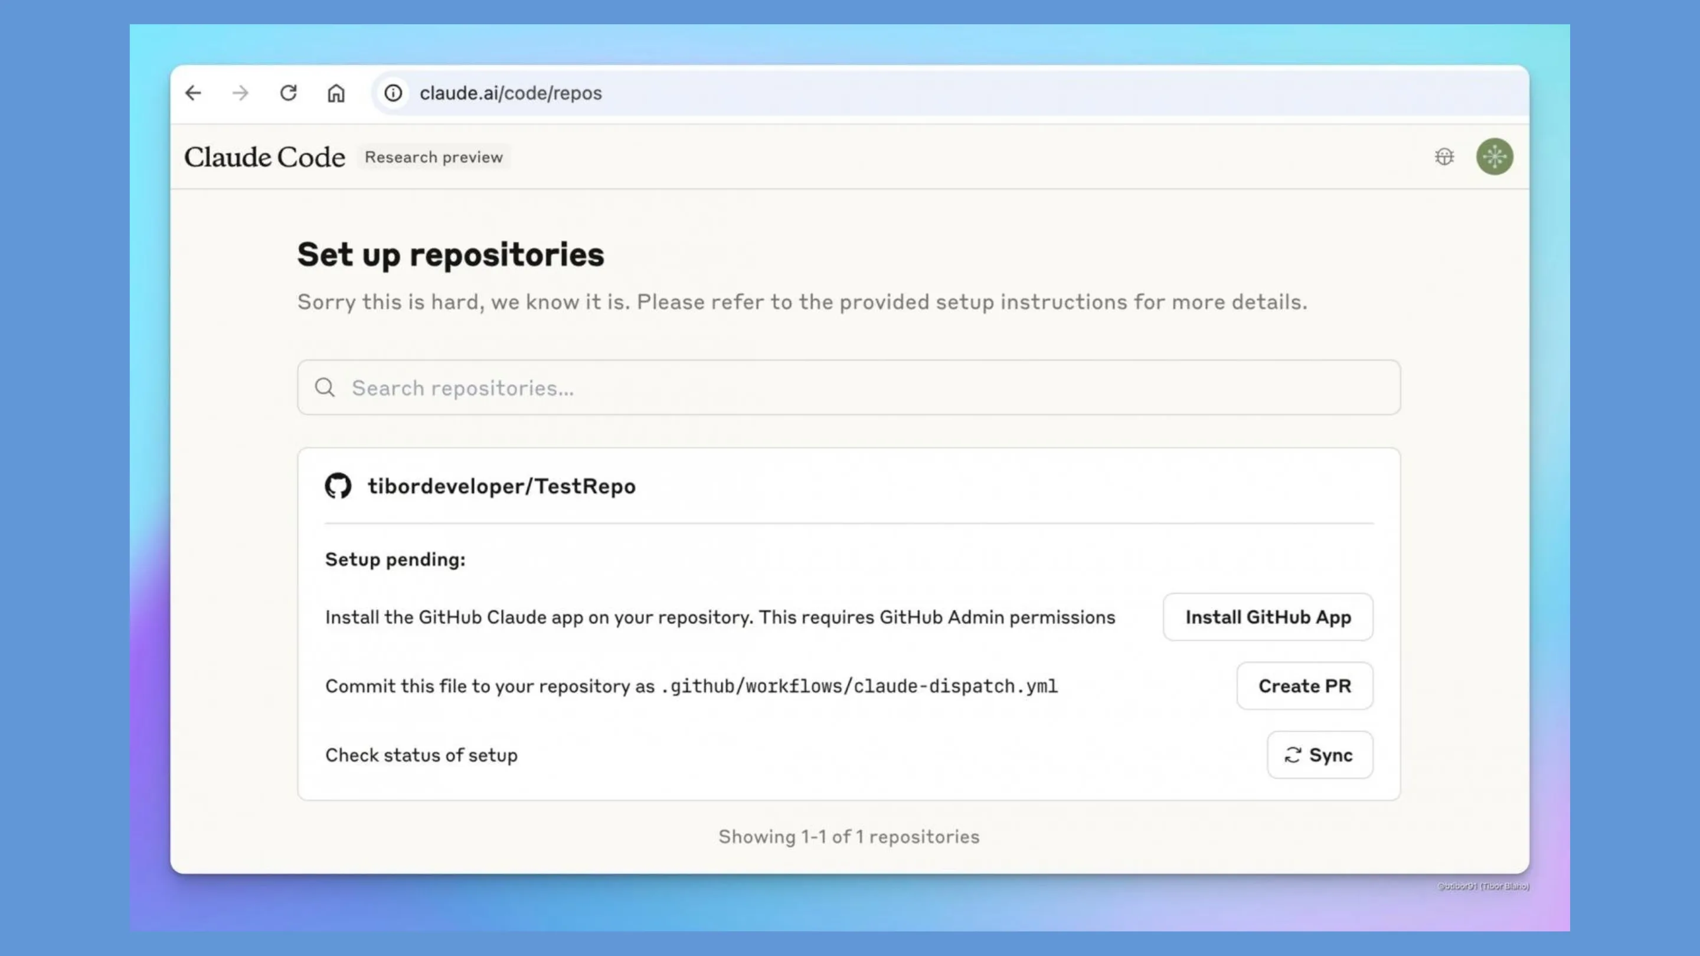Click the Create PR button
The image size is (1700, 956).
pos(1305,686)
